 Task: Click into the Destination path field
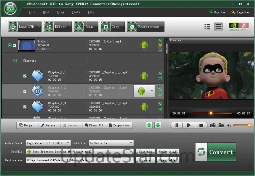[x=80, y=160]
